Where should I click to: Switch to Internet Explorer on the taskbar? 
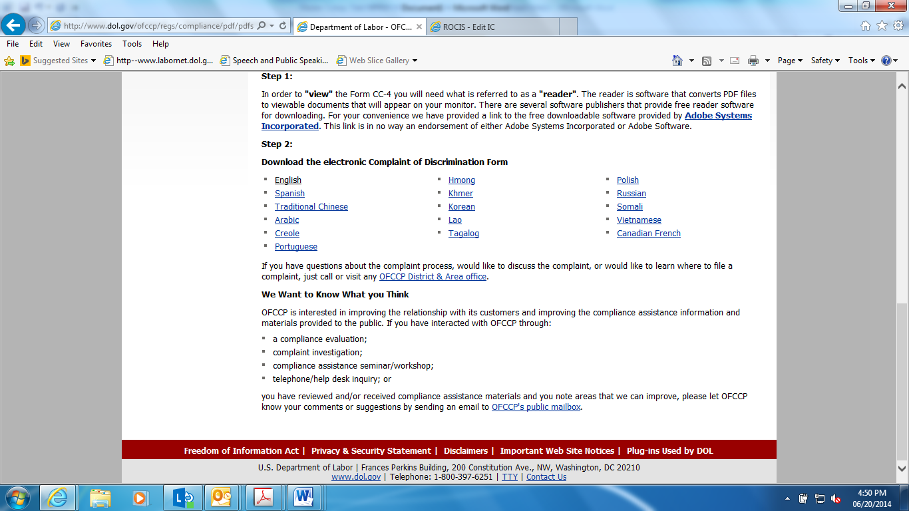point(59,498)
